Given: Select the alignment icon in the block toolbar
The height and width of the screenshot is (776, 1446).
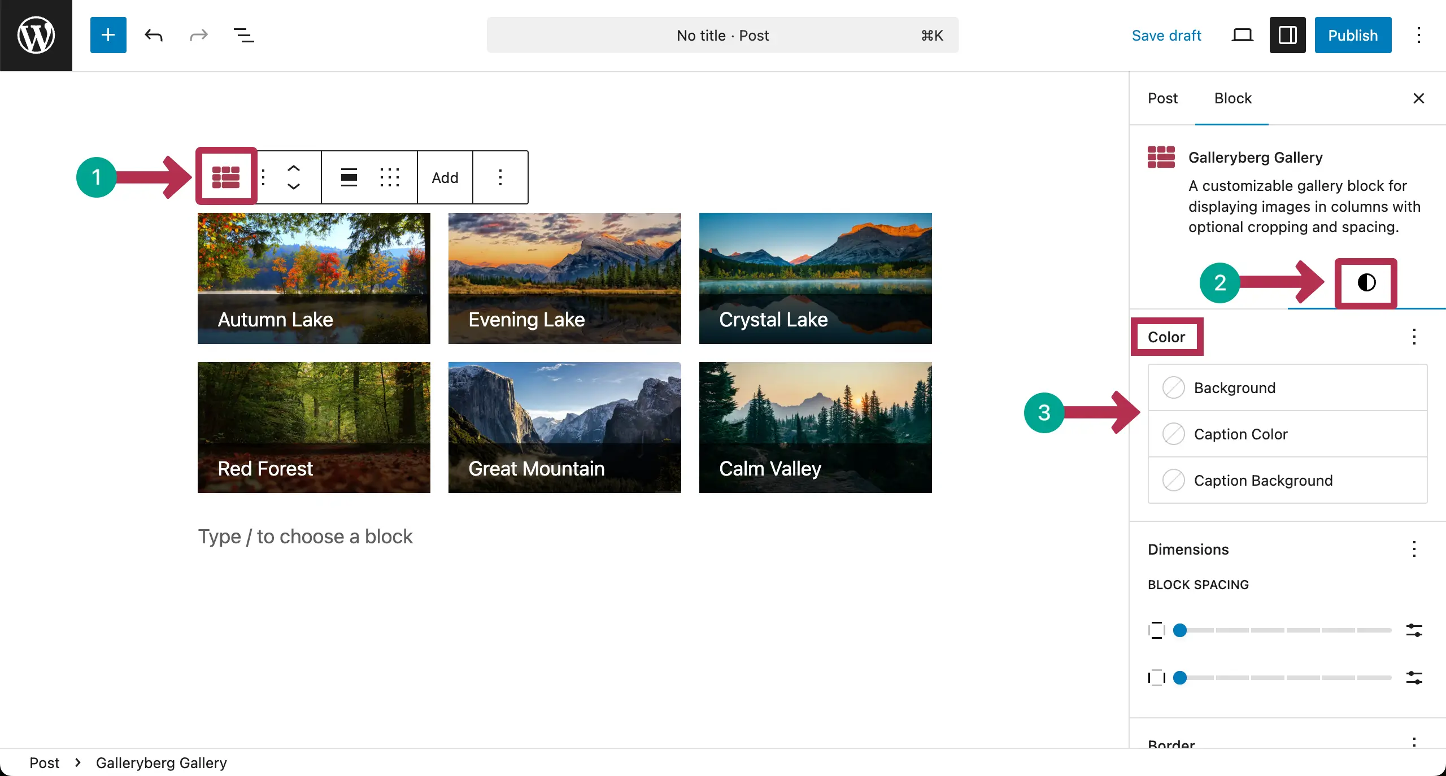Looking at the screenshot, I should coord(349,177).
